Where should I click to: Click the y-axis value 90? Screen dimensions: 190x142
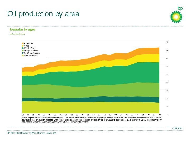tap(167, 42)
